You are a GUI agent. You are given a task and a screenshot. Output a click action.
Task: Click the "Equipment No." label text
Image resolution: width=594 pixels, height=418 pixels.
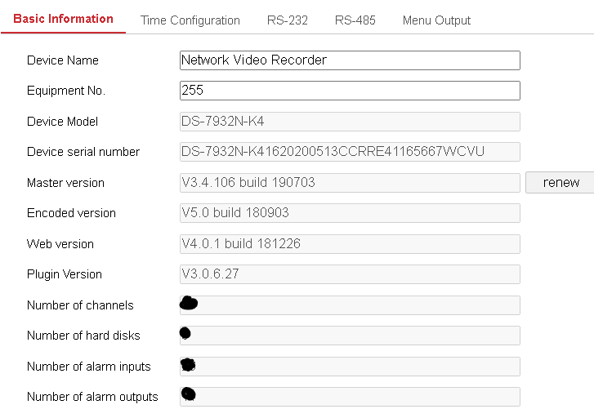coord(66,91)
